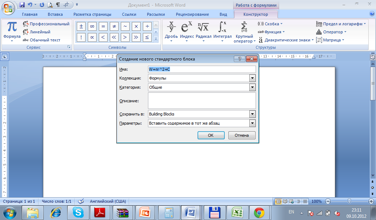Zoom in with the plus button
The image size is (376, 220).
coord(371,201)
